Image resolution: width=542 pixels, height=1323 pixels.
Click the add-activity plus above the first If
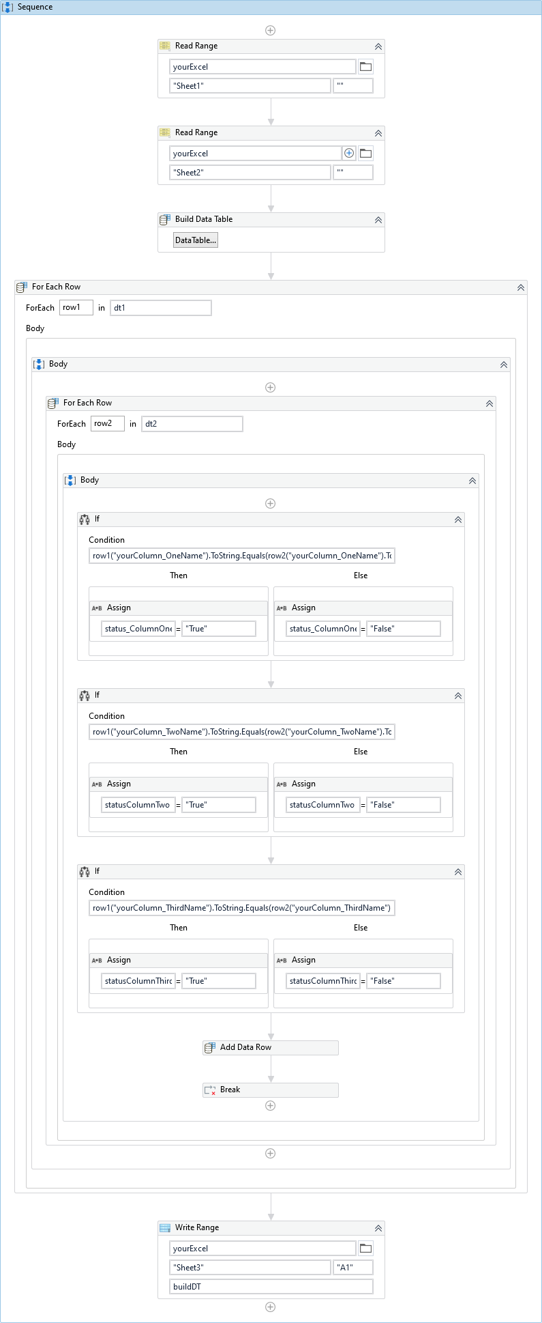271,504
